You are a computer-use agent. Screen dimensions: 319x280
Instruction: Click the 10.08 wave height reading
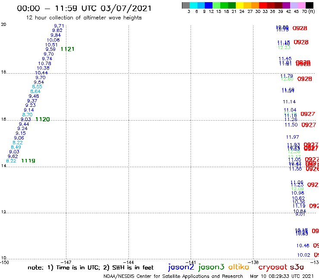click(x=53, y=40)
